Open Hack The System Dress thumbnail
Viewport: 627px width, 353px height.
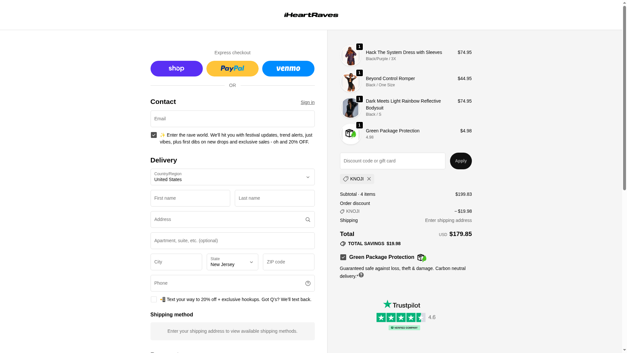click(350, 56)
